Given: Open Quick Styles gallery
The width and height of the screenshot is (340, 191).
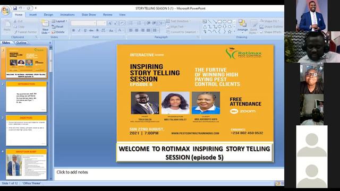Looking at the screenshot, I should tap(253, 27).
